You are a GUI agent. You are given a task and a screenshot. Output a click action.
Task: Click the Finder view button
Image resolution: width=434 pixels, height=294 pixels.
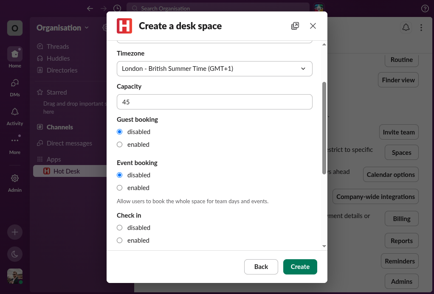398,80
